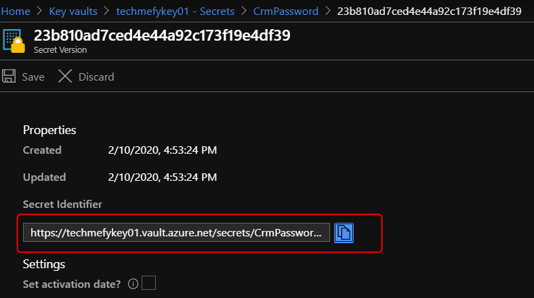534x298 pixels.
Task: Enable the Set activation date checkbox
Action: click(148, 283)
